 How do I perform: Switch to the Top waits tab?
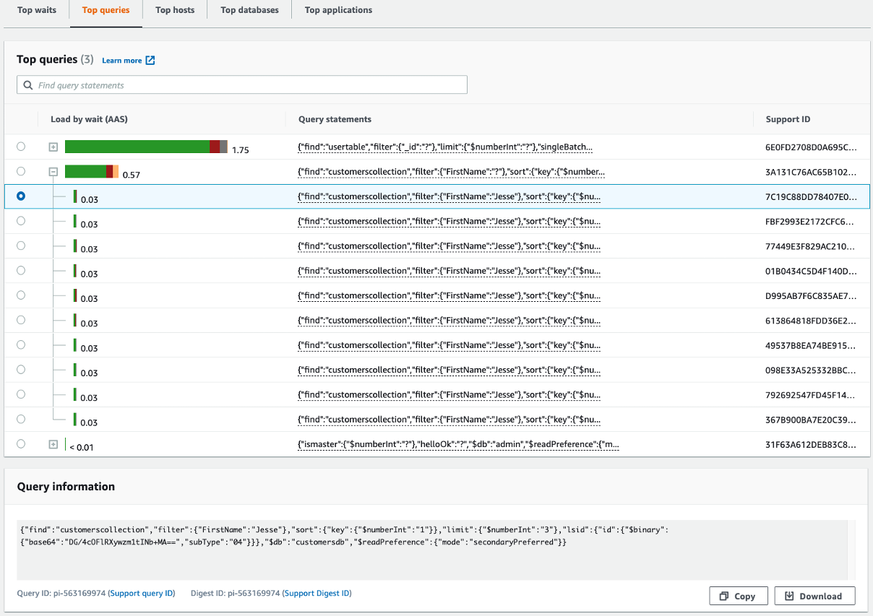tap(36, 10)
